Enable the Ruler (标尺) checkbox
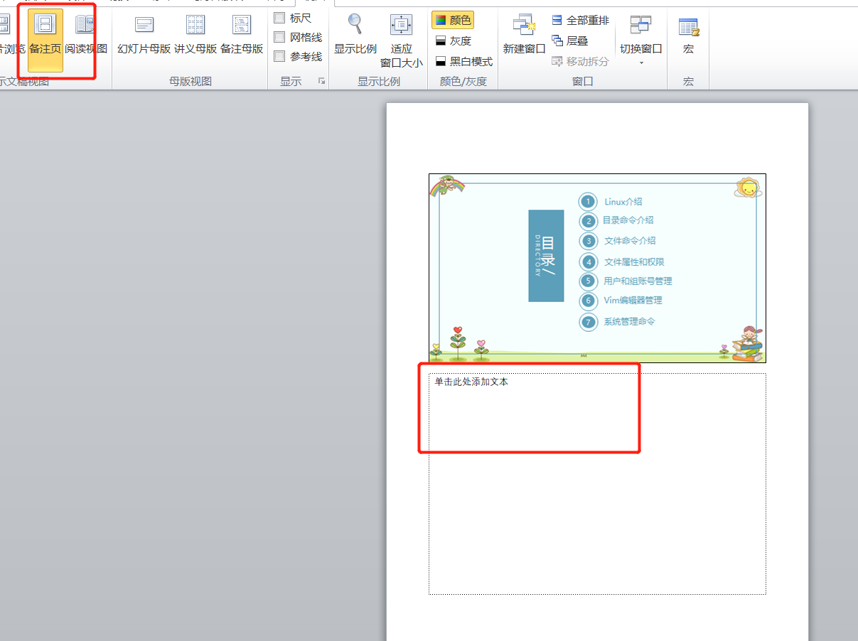Image resolution: width=858 pixels, height=641 pixels. click(x=280, y=18)
